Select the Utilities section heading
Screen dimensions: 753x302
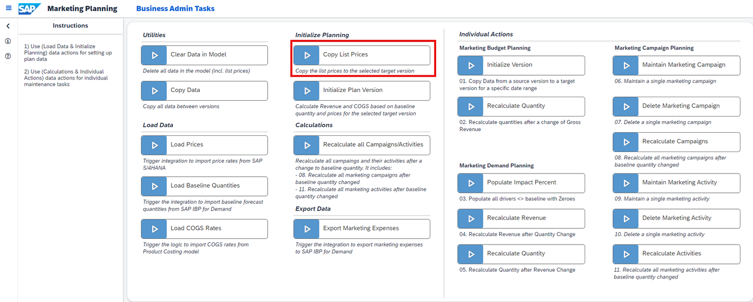[x=154, y=36]
